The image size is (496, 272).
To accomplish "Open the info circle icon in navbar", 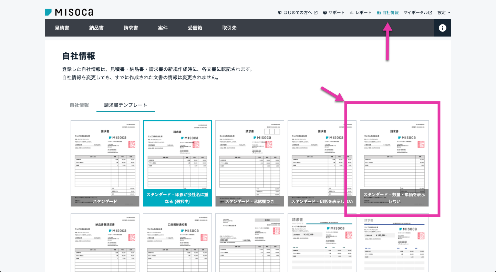I will (442, 28).
